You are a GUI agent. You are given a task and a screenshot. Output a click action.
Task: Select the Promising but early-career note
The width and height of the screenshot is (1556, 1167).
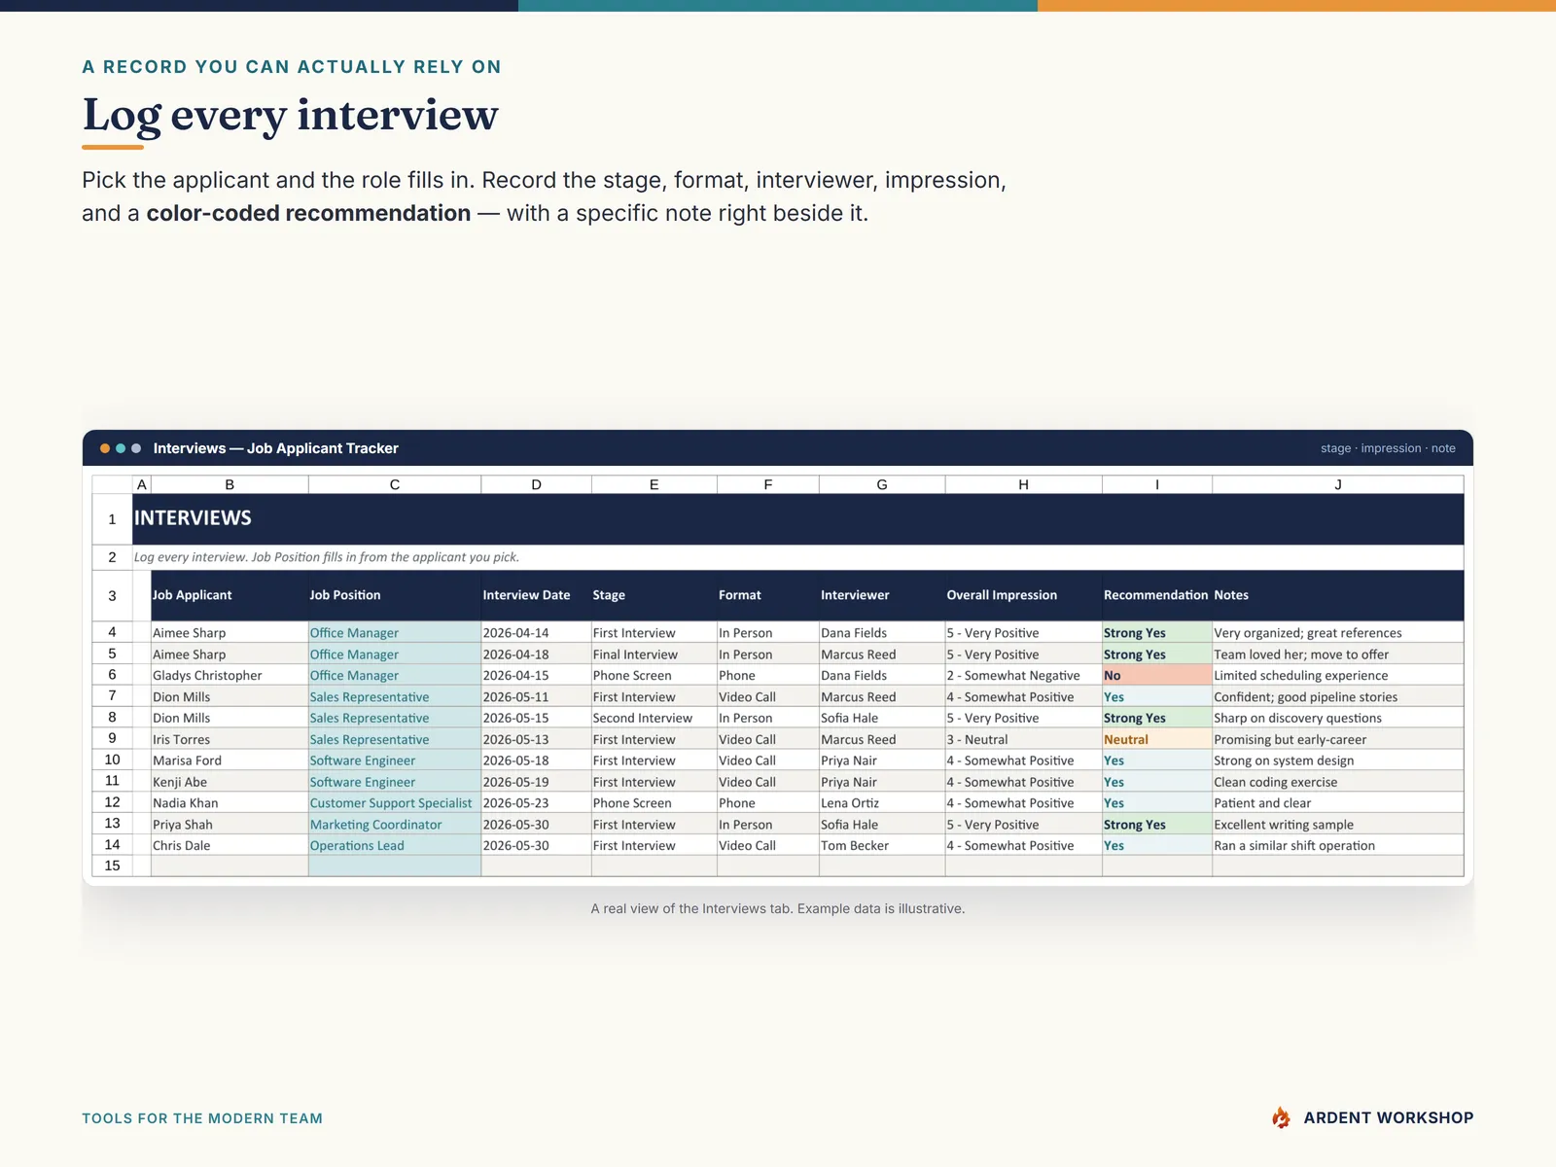[x=1338, y=739]
